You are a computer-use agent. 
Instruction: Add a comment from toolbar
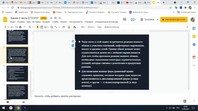[x=64, y=27]
